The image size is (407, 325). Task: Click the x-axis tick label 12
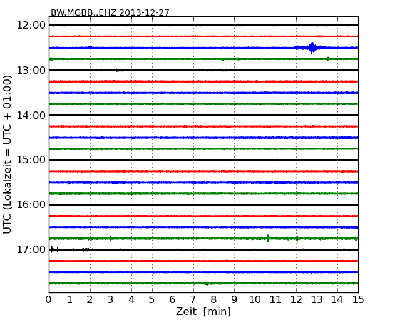296,300
